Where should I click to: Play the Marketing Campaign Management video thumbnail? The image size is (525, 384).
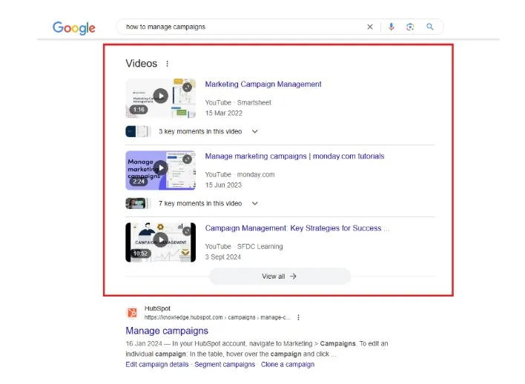[161, 98]
